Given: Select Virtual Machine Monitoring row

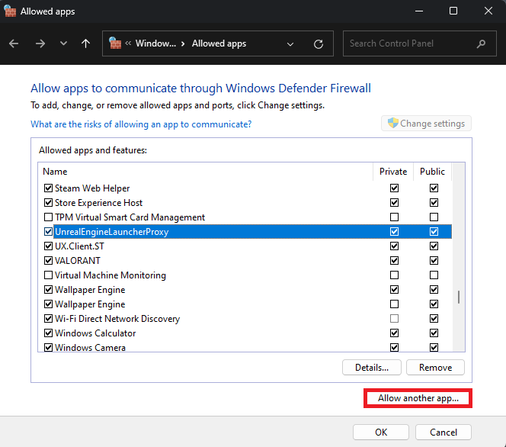Looking at the screenshot, I should click(245, 275).
